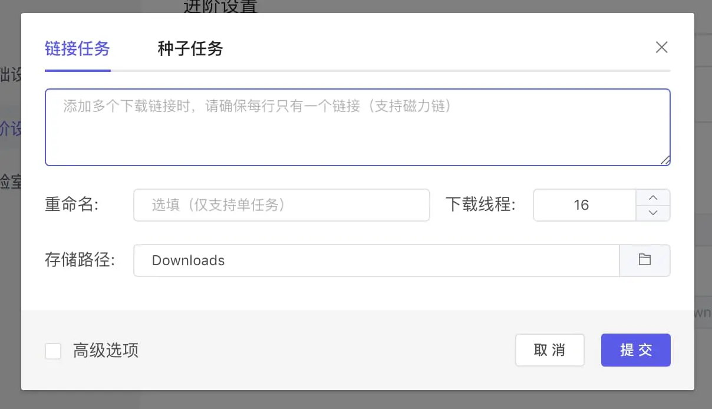Screen dimensions: 712x409
Task: Click the 重命名 field label
Action: 71,205
